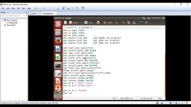Click the library search field
The height and width of the screenshot is (107, 191).
tap(14, 16)
